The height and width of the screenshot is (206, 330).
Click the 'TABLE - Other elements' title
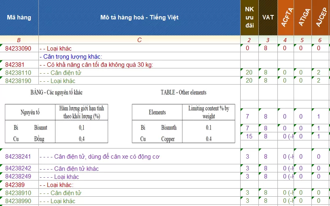(x=184, y=92)
